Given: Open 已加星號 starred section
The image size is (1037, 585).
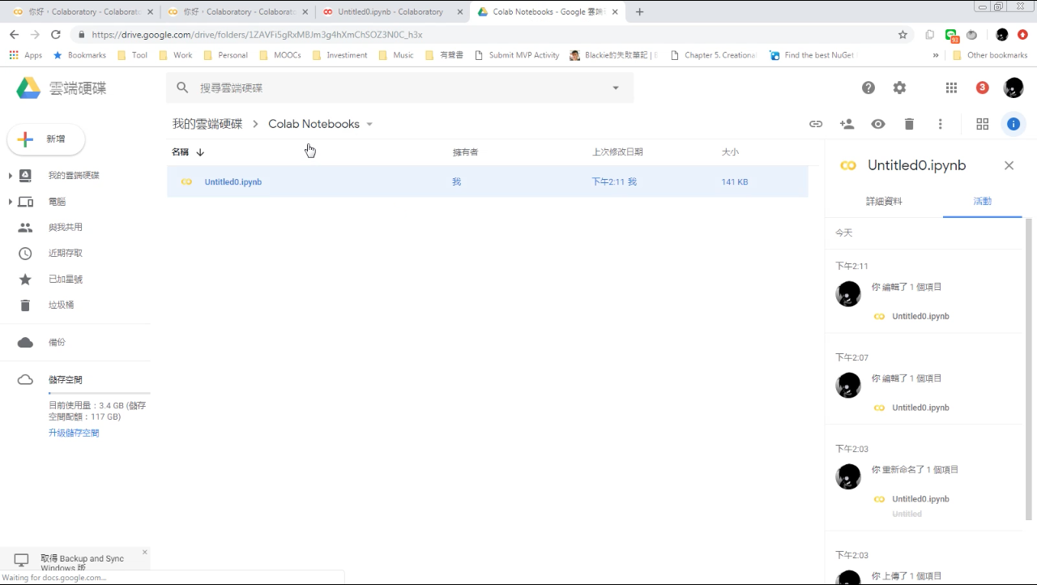Looking at the screenshot, I should (x=66, y=280).
